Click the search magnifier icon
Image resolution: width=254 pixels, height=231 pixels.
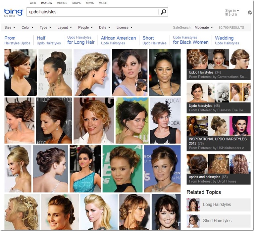163,12
